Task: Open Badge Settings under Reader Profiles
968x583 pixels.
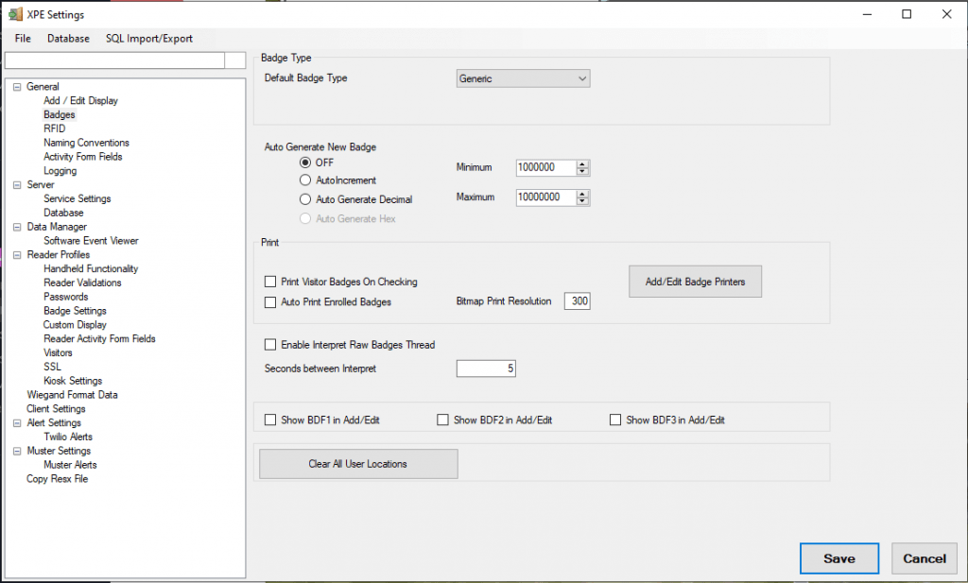Action: (x=75, y=311)
